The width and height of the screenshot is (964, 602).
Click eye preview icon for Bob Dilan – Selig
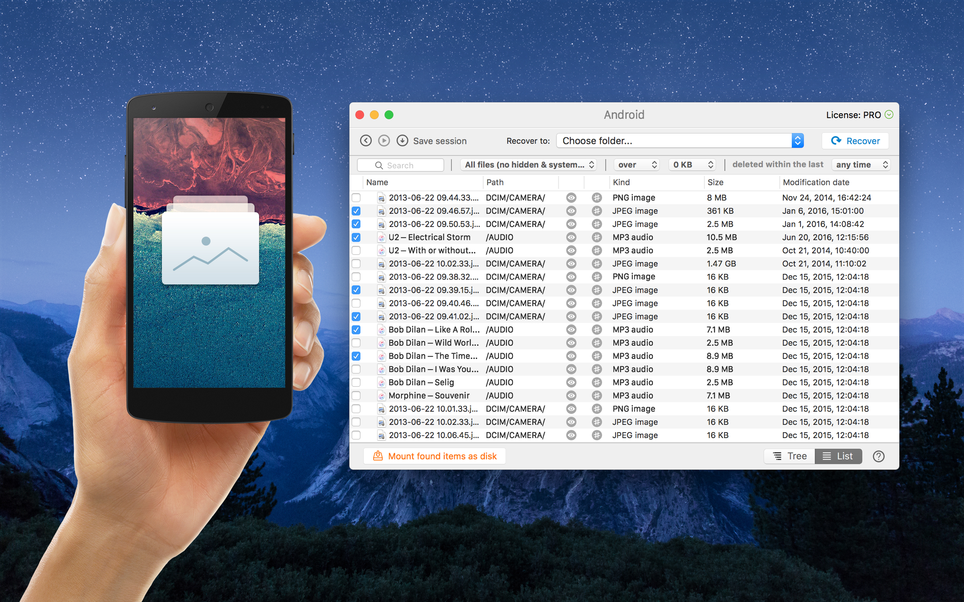click(x=571, y=382)
